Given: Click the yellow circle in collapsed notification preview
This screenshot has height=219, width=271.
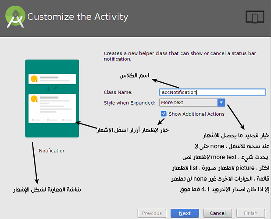Looking at the screenshot, I should tap(33, 79).
